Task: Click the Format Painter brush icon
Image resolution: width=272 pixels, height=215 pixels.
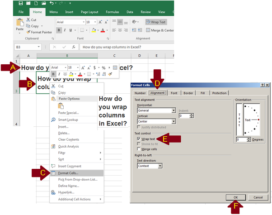Action: (x=28, y=32)
